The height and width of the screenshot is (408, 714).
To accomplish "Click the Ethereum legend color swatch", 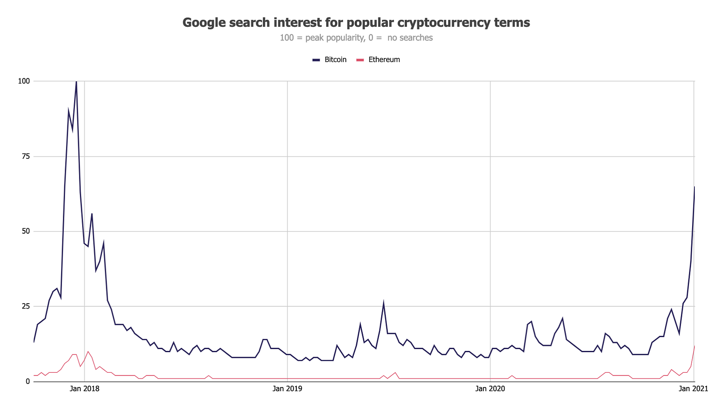I will click(360, 60).
